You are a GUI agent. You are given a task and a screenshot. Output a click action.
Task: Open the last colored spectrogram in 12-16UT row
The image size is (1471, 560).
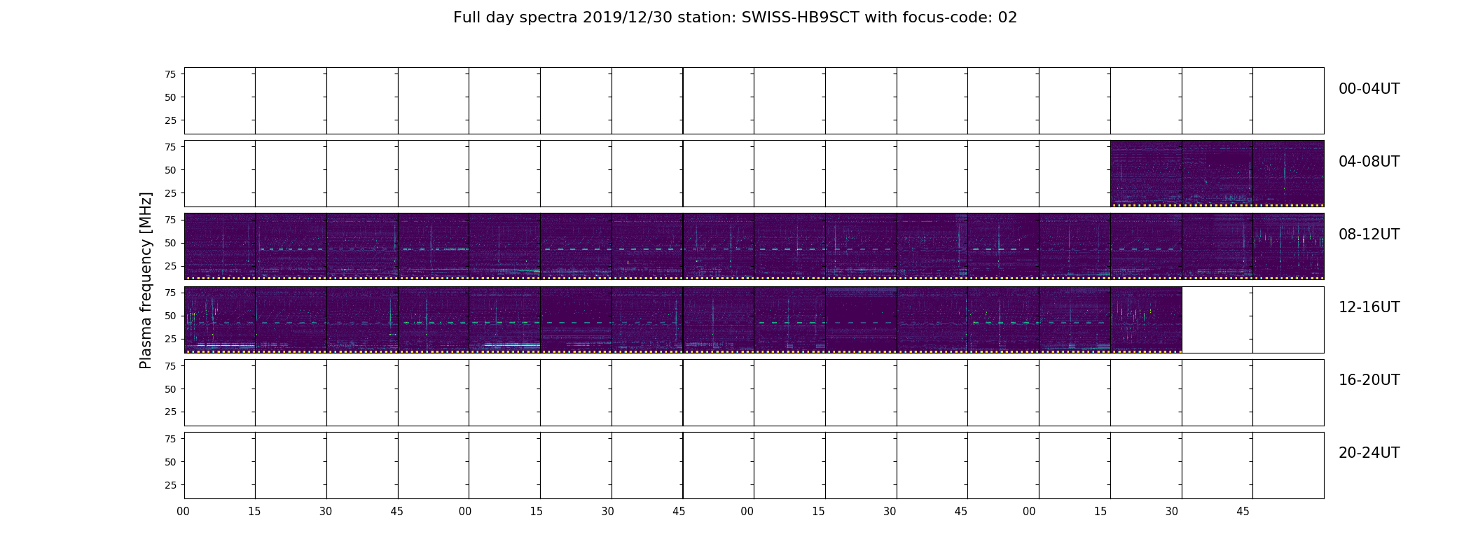click(1146, 319)
